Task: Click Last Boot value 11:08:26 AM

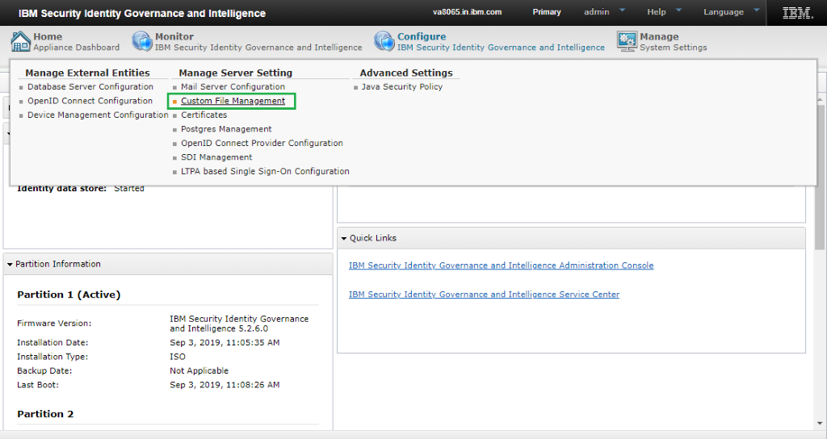Action: pyautogui.click(x=225, y=385)
